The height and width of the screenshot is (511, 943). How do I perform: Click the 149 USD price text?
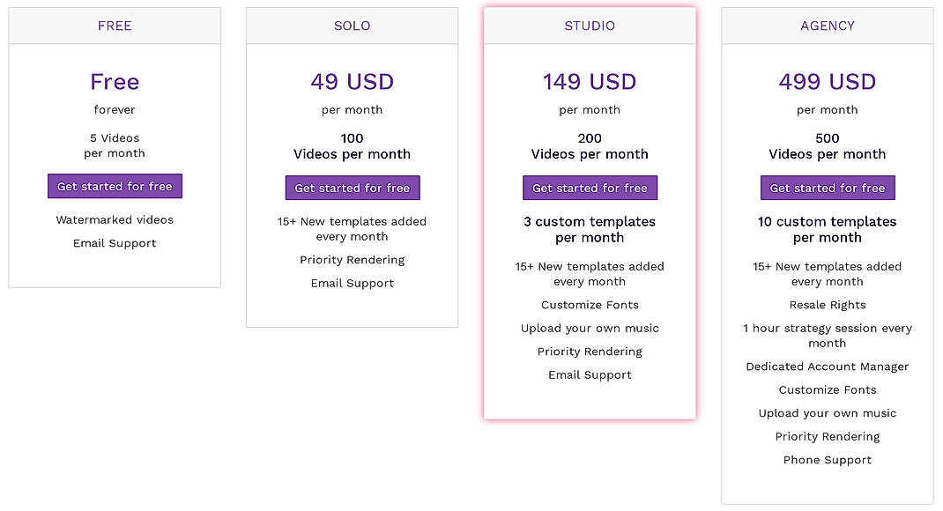point(589,81)
